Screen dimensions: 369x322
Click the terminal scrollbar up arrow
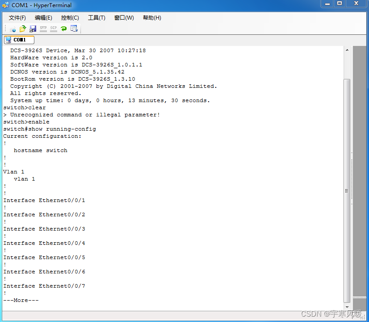tap(347, 50)
